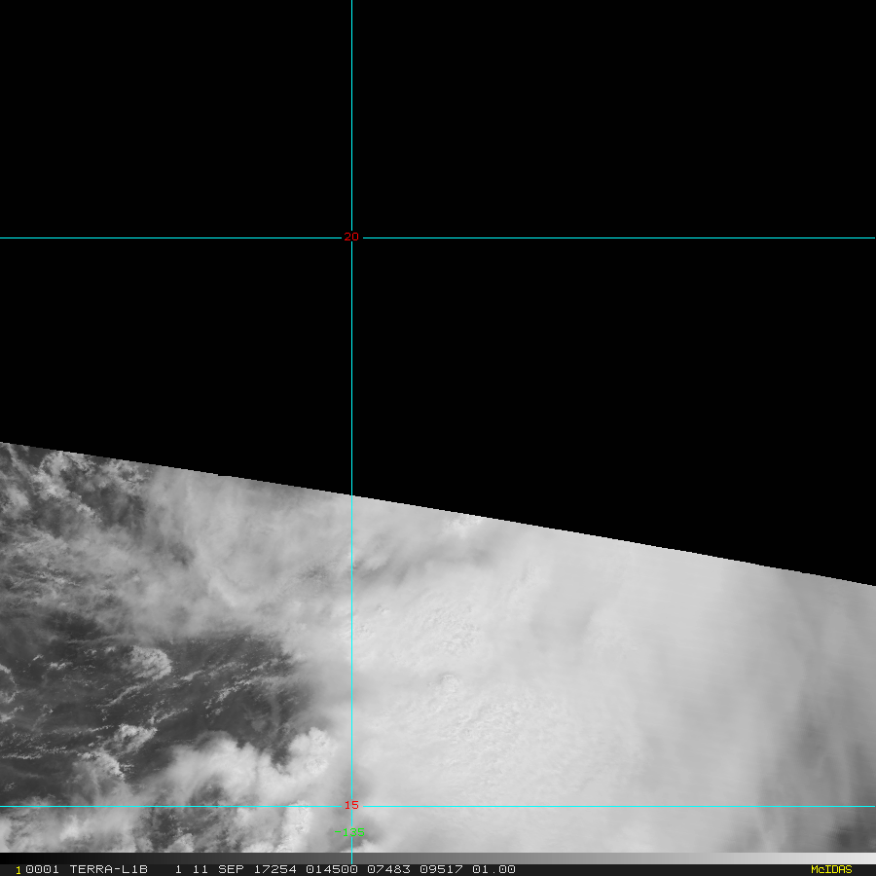Click the green -135 longitude label

click(x=349, y=832)
